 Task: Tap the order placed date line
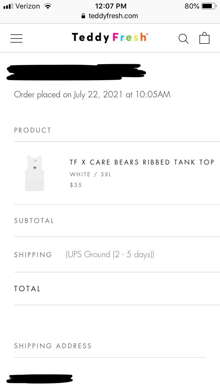click(x=92, y=95)
